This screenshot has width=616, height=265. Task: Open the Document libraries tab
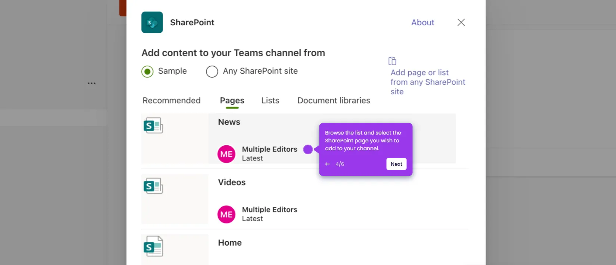(x=334, y=101)
